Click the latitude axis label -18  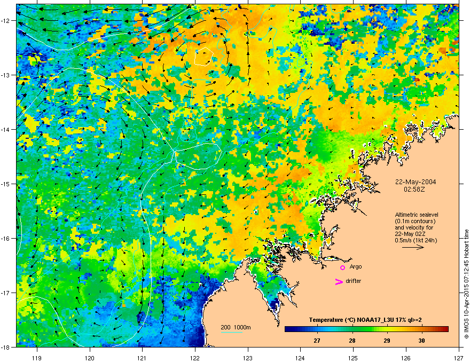point(5,347)
